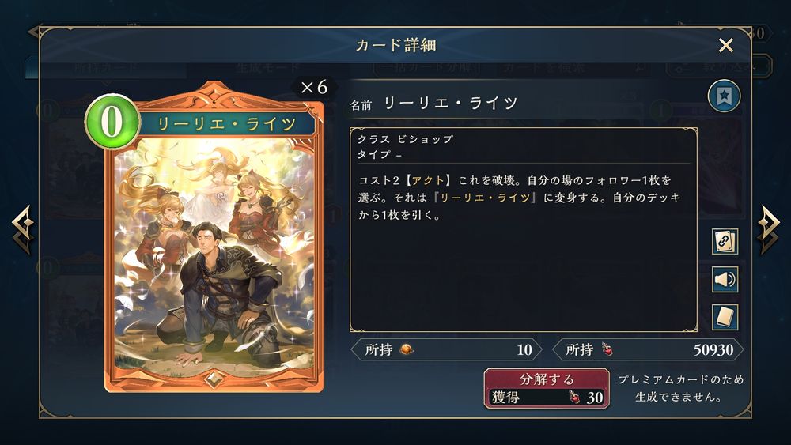
Task: Click the orange orb icon beside 所持
Action: 406,349
